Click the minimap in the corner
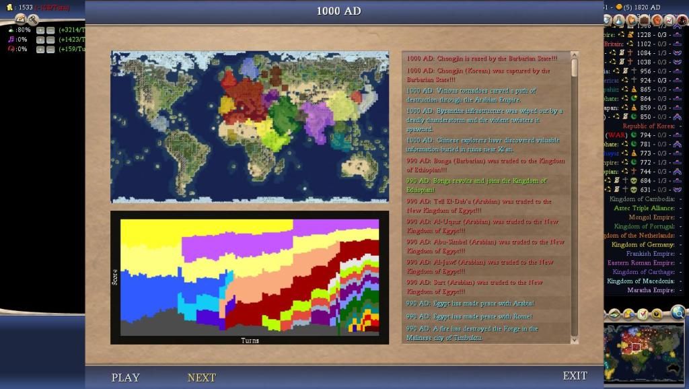689x389 pixels. click(x=644, y=353)
